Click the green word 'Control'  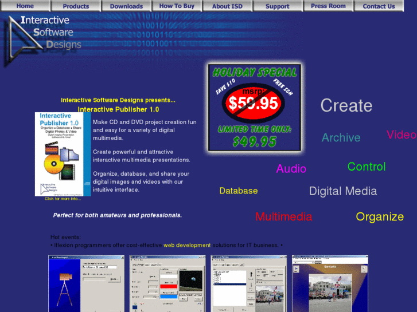367,167
